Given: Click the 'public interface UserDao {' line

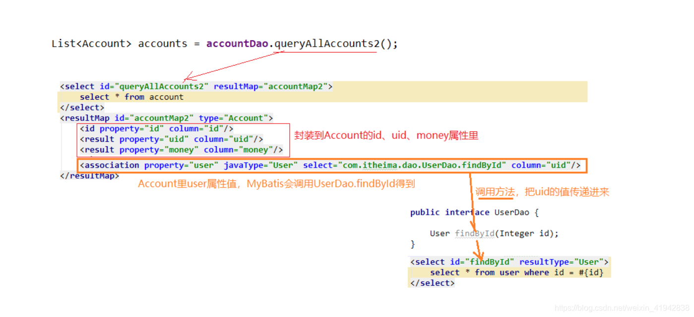Looking at the screenshot, I should [474, 212].
